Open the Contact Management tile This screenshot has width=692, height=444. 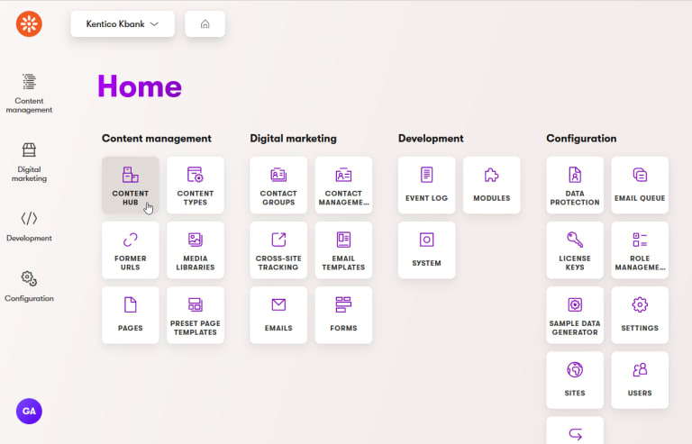[343, 186]
